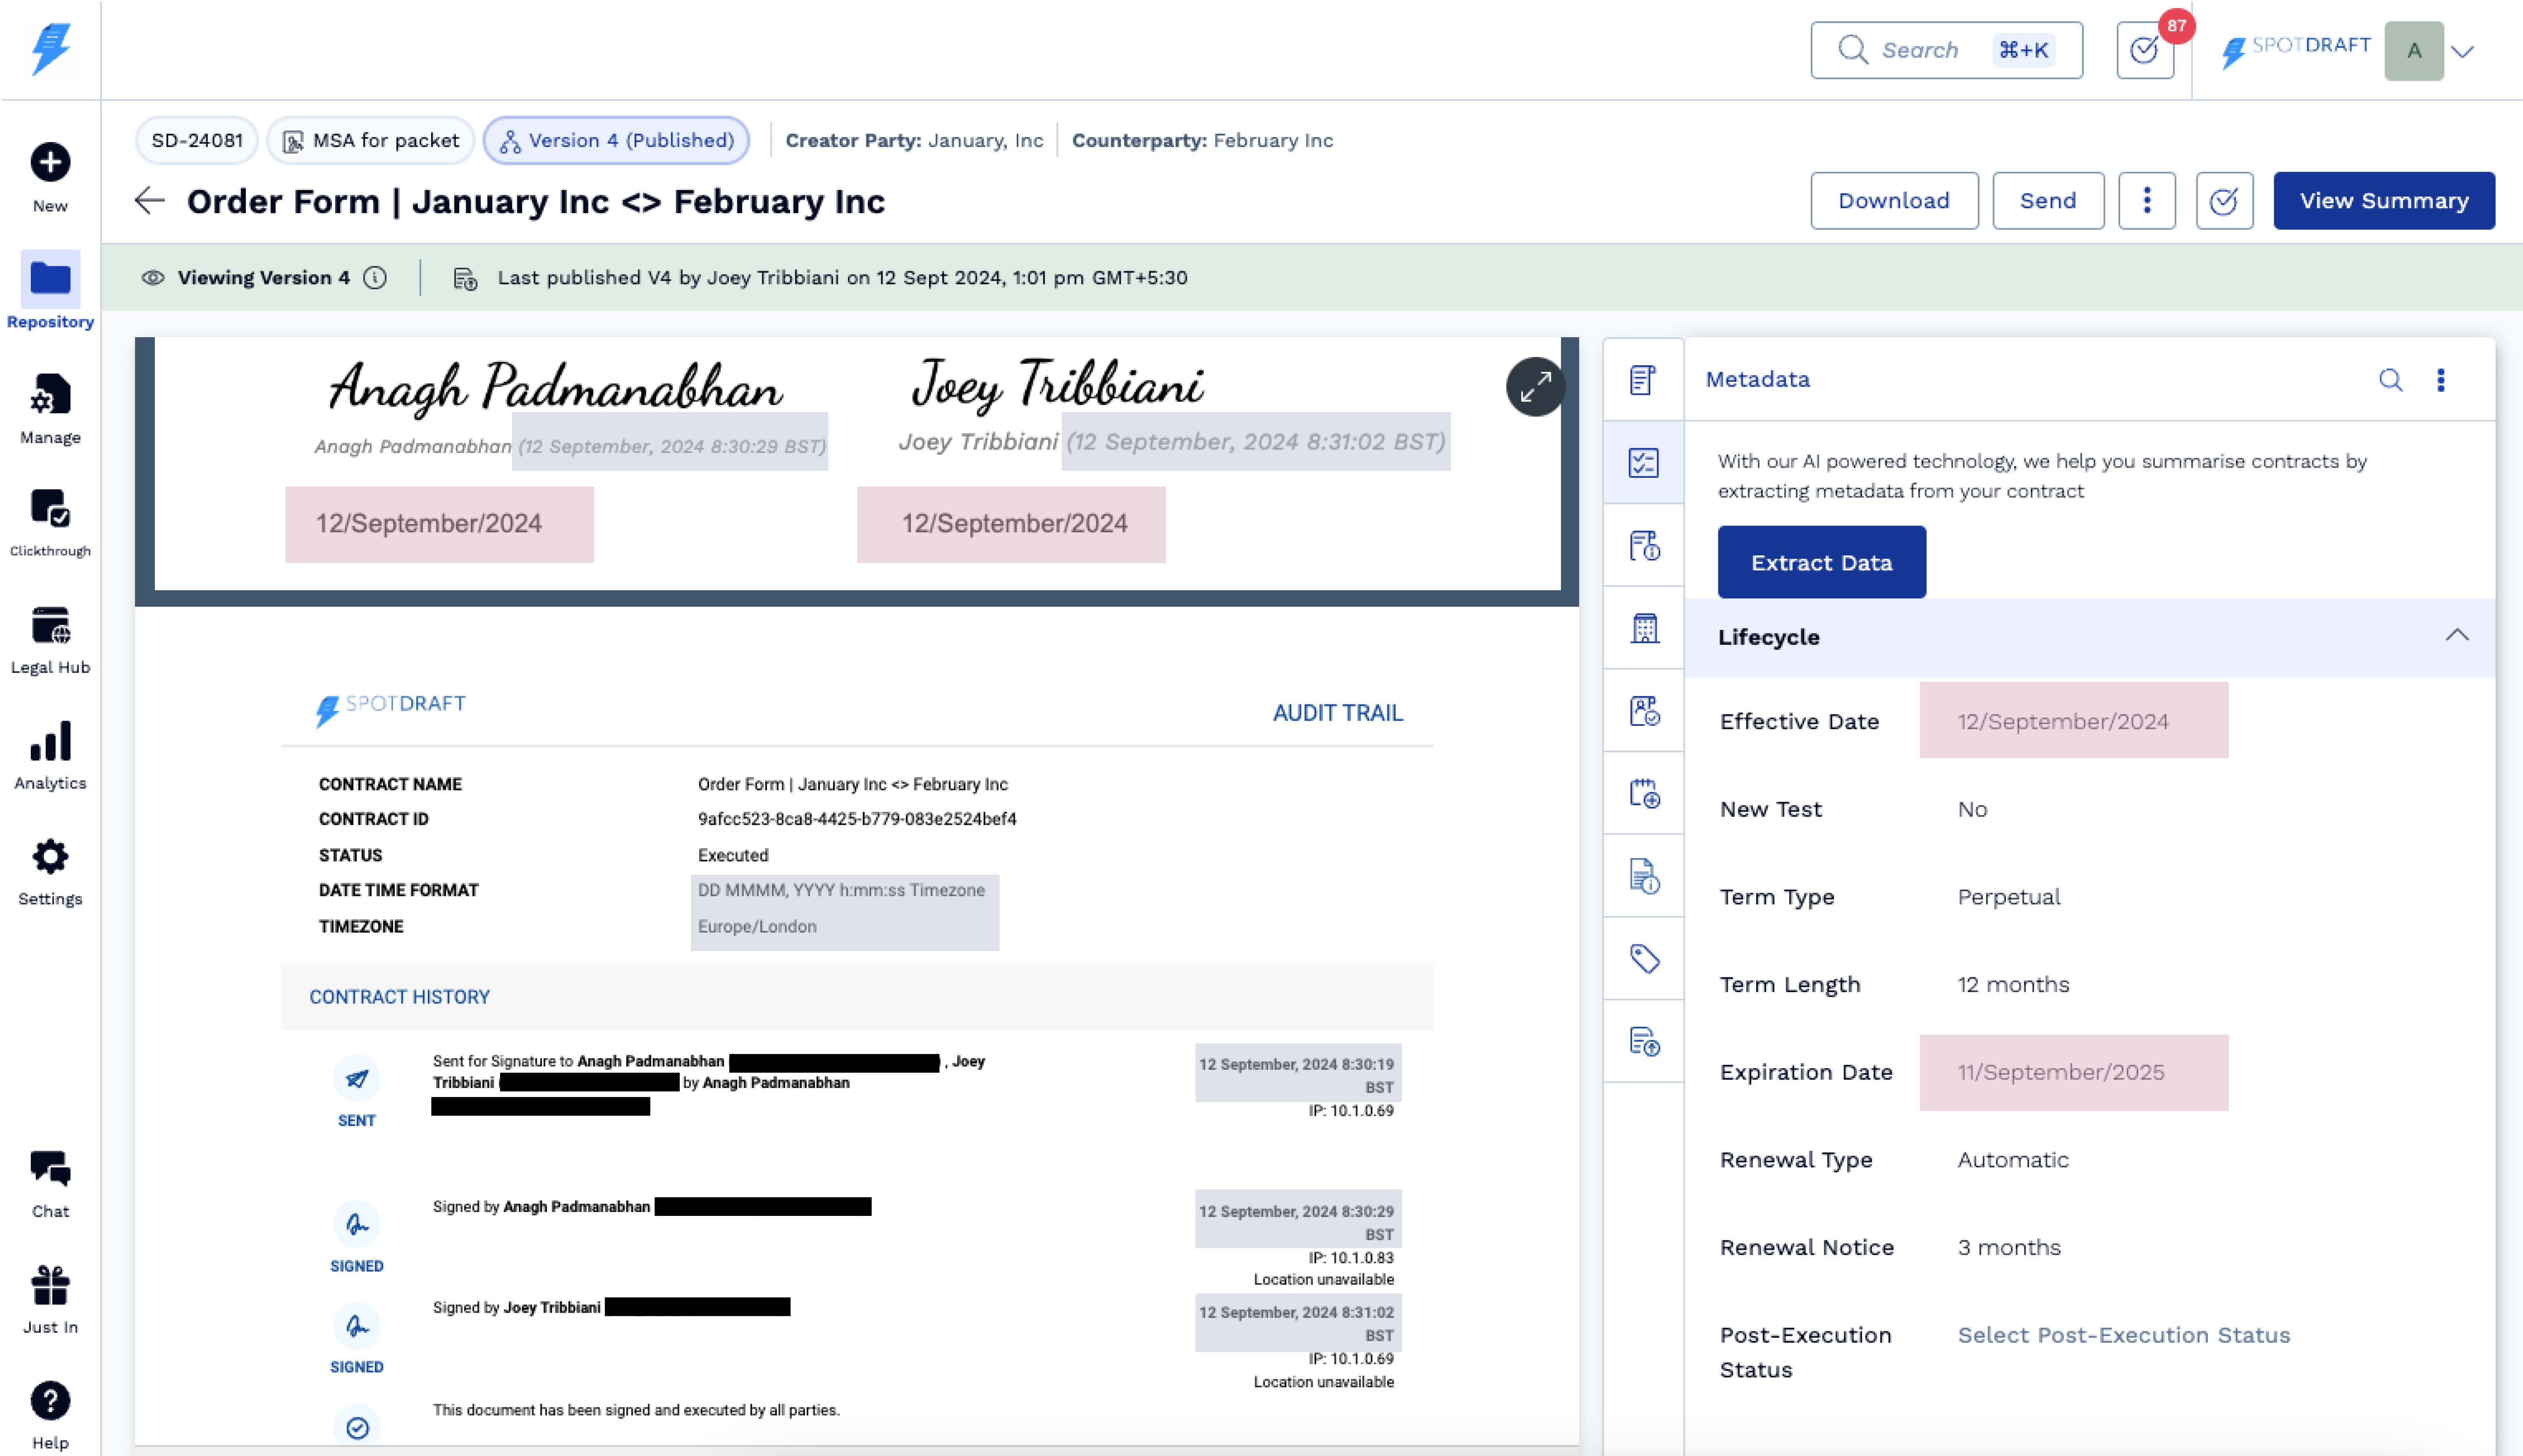Click the back arrow beside contract title

pos(149,201)
